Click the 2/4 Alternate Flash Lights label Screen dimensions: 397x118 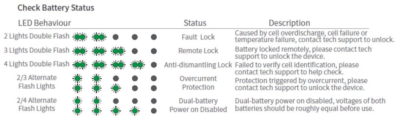pos(37,104)
